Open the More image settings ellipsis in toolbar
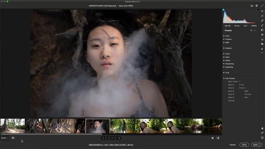The image size is (265, 149). [x=262, y=53]
